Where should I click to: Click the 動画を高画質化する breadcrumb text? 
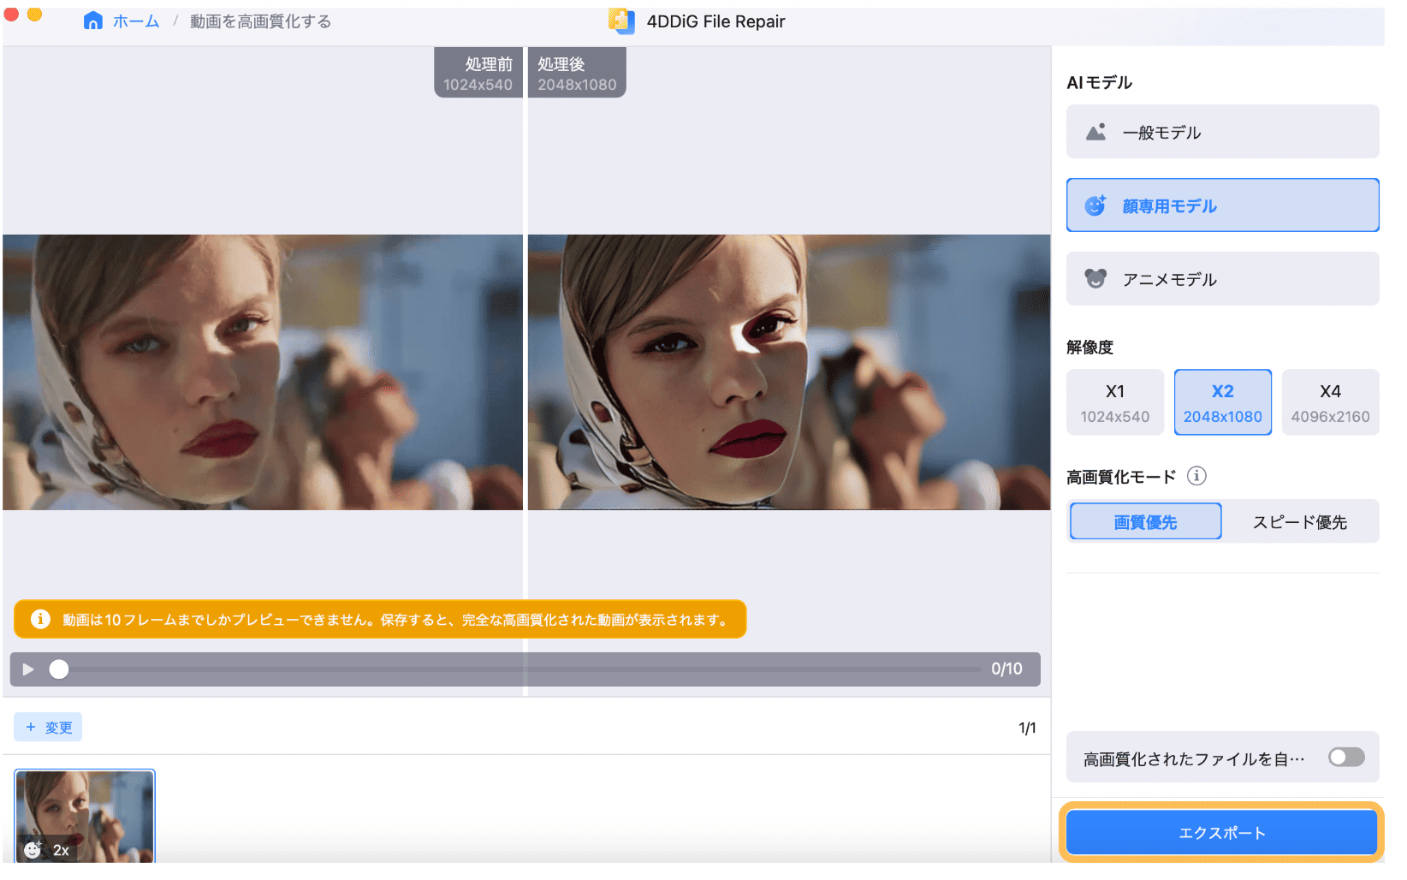260,21
